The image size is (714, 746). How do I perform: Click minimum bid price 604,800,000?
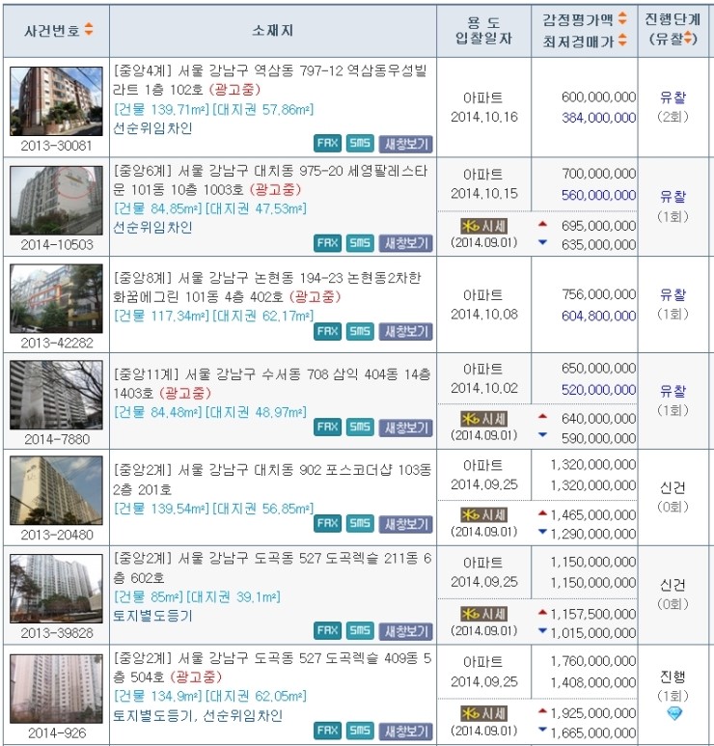pyautogui.click(x=598, y=316)
